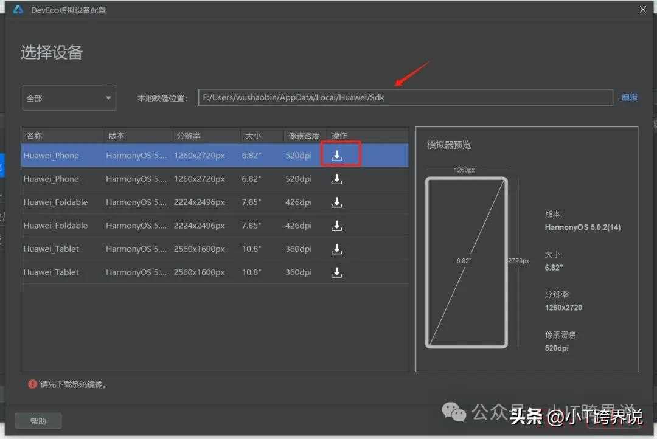The image size is (657, 439).
Task: Click the 帮助 button
Action: [38, 421]
